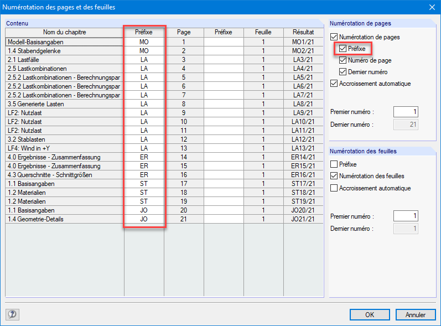Click the result cell ST19/21

(303, 201)
